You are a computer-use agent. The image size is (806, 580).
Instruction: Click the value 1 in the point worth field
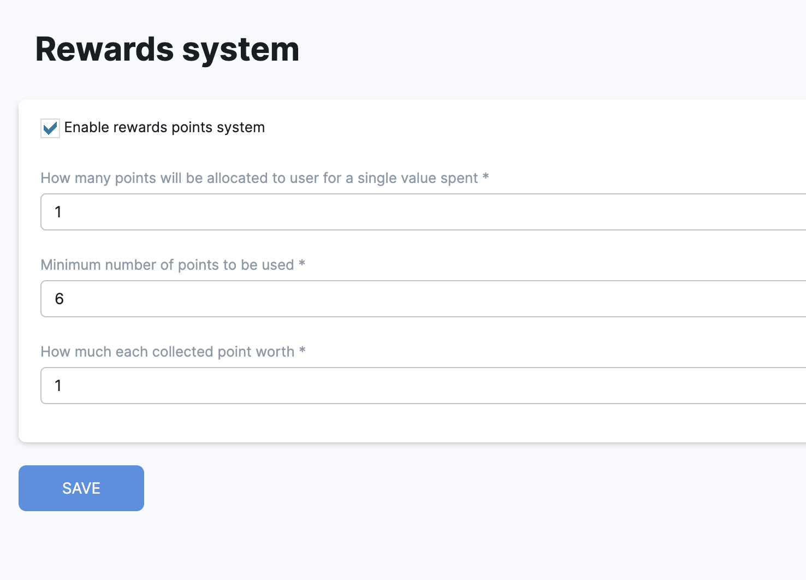(x=58, y=386)
